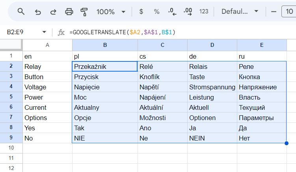The width and height of the screenshot is (296, 172).
Task: Click the fill handle at selection corner
Action: pyautogui.click(x=287, y=144)
